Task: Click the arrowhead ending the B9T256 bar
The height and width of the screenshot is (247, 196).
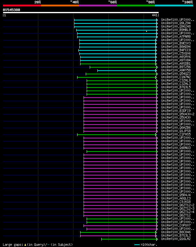Action: pos(157,67)
